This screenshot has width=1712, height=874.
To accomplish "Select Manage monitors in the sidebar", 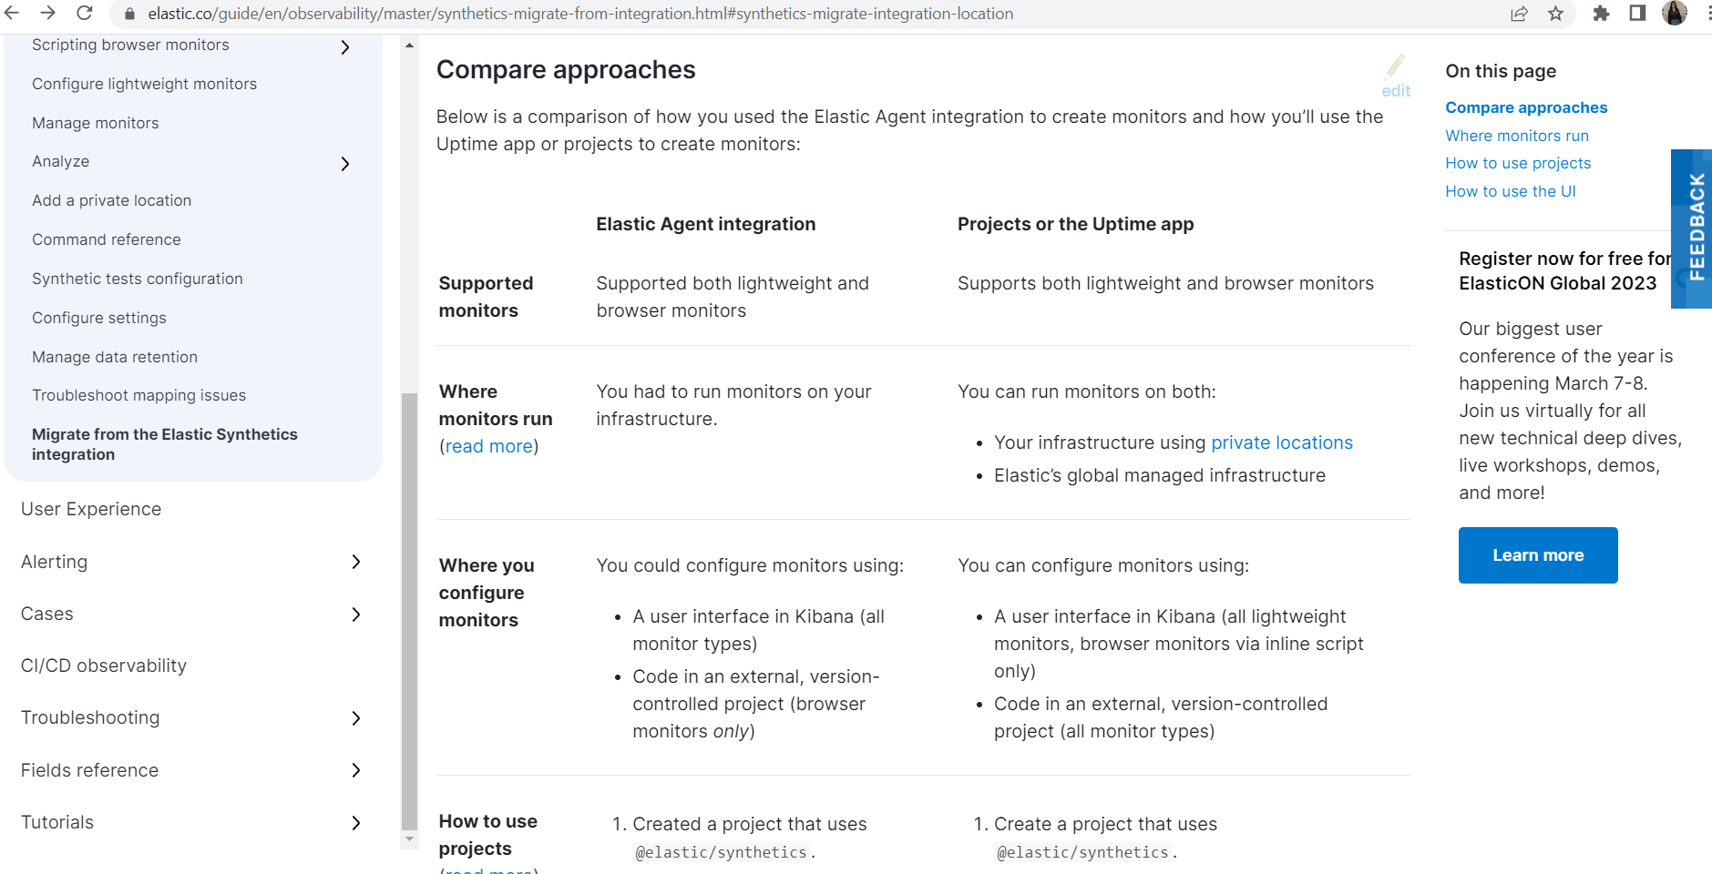I will coord(95,122).
